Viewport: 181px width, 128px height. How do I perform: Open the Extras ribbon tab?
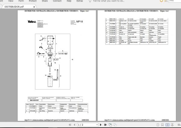click(80, 1)
